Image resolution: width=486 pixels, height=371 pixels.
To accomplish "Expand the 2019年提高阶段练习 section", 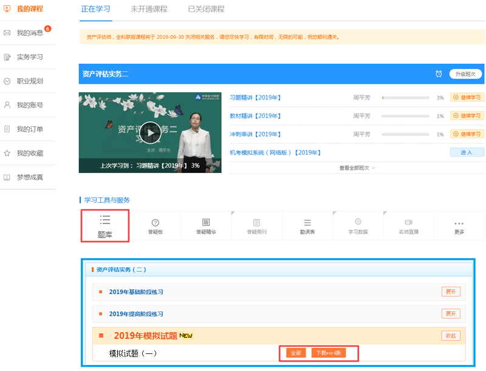I will pos(450,314).
